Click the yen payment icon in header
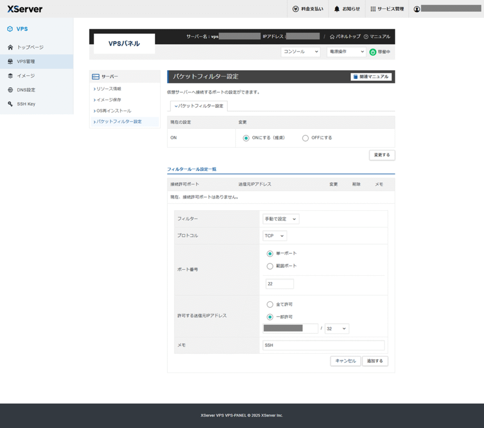484x428 pixels. click(295, 9)
